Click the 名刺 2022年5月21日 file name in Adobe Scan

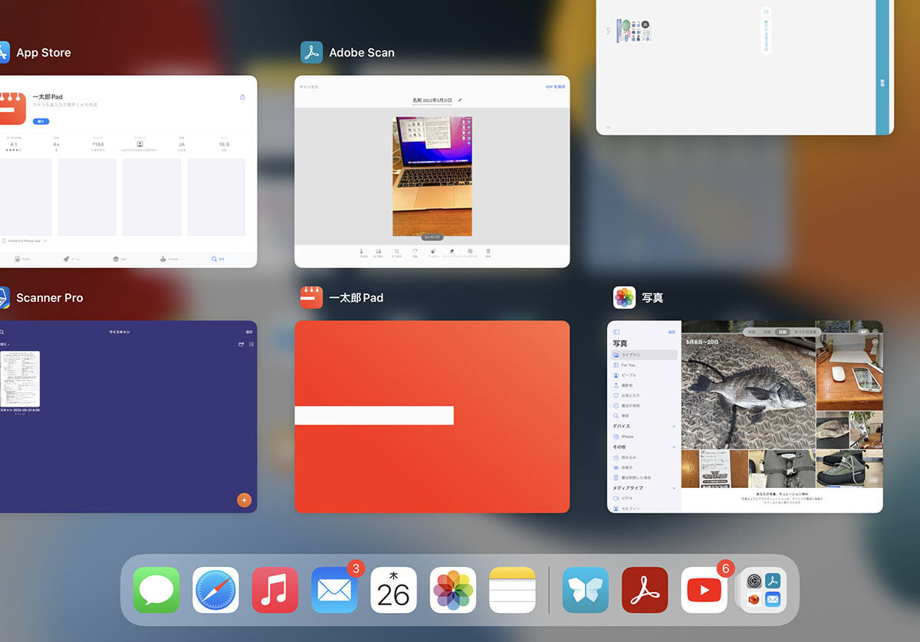432,100
